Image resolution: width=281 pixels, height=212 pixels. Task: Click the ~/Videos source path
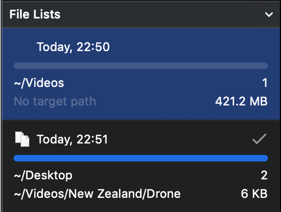(x=39, y=83)
